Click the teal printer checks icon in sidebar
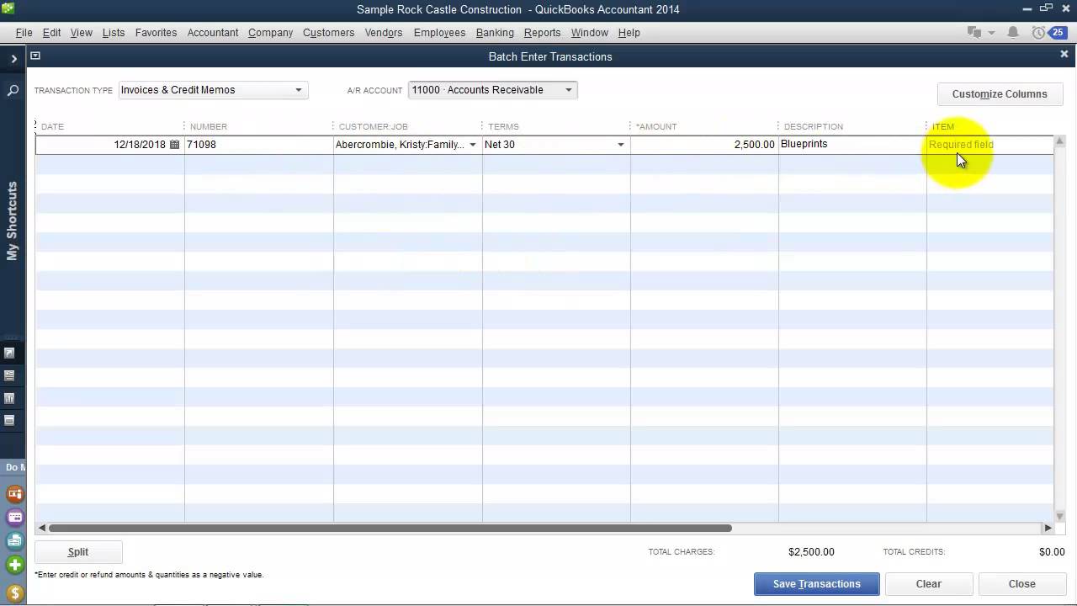This screenshot has width=1077, height=606. tap(14, 541)
